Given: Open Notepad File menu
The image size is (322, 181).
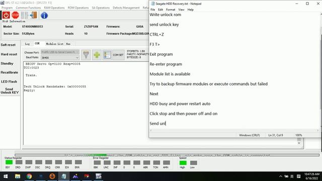Looking at the screenshot, I should coord(152,10).
